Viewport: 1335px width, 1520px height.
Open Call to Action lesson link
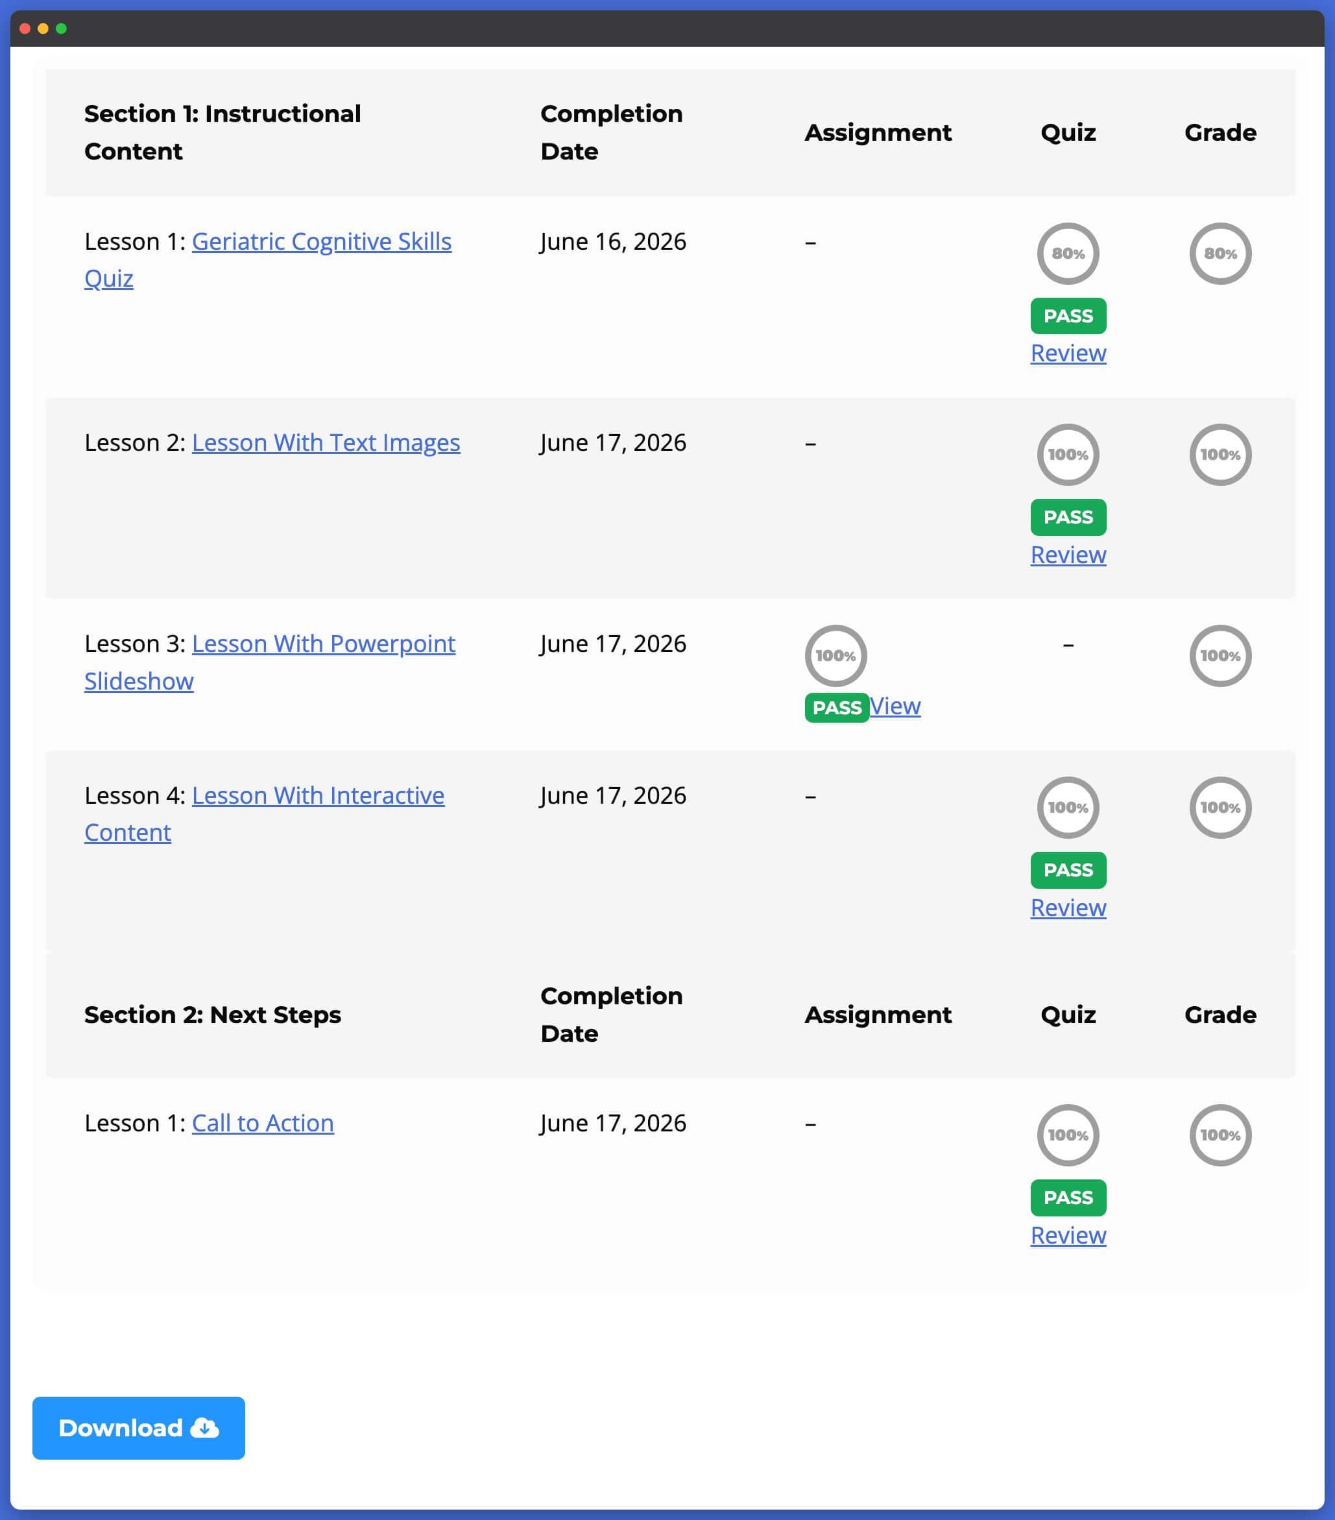coord(263,1123)
